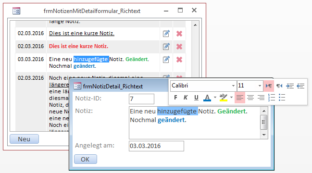Click the blue word geändert in Notiz box

pos(171,120)
